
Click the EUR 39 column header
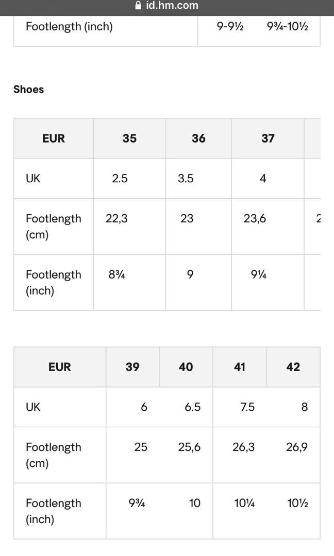(133, 367)
